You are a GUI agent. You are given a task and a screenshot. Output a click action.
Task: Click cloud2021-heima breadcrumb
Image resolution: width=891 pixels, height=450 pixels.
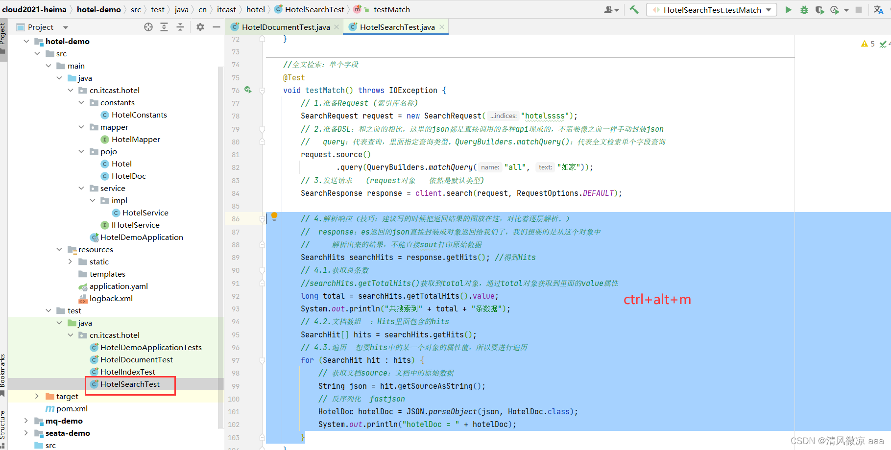coord(34,9)
